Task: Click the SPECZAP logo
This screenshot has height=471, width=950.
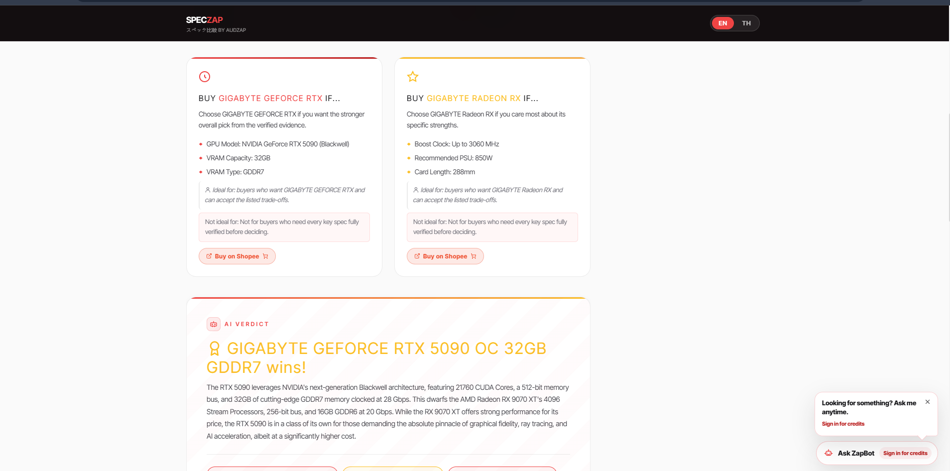Action: coord(204,20)
